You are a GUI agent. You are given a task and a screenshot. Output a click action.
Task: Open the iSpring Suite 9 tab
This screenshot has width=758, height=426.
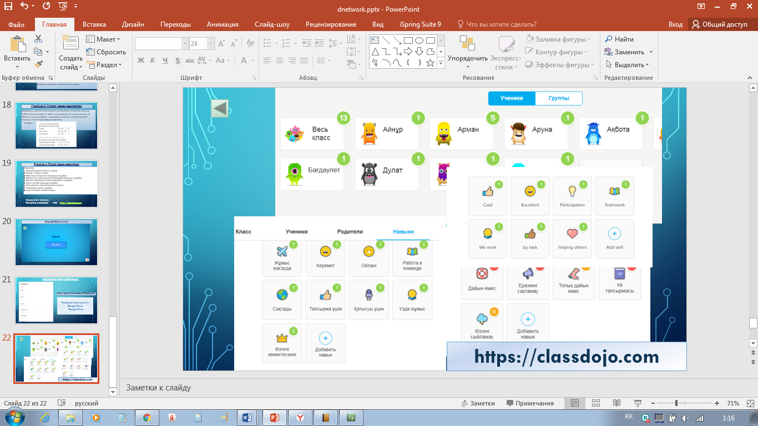pyautogui.click(x=420, y=24)
